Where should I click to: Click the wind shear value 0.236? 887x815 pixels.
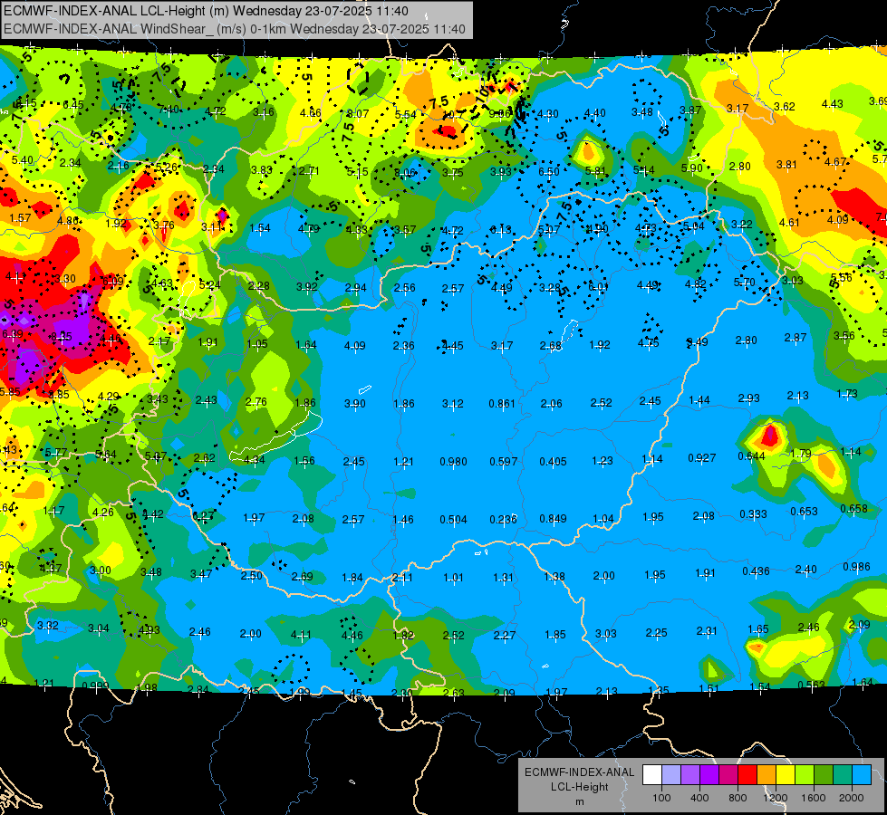pyautogui.click(x=504, y=519)
